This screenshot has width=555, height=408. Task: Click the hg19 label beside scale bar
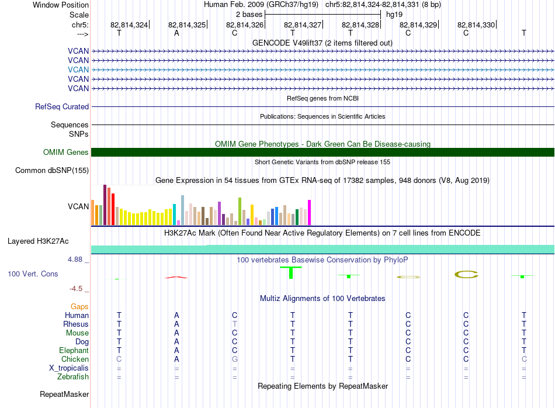coord(394,15)
